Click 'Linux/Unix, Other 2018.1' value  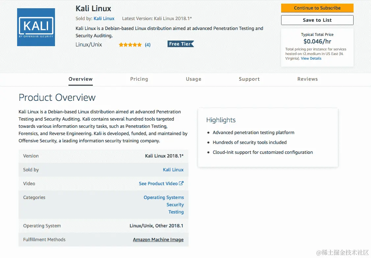point(156,226)
